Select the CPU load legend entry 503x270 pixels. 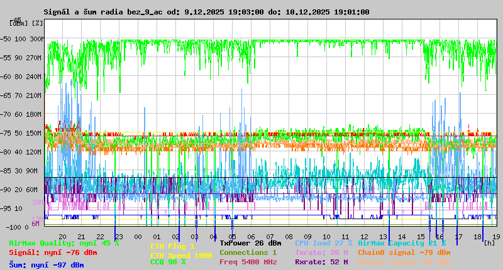coord(323,243)
